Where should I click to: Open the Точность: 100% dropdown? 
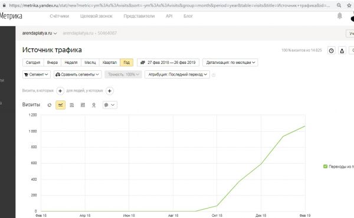coord(123,74)
